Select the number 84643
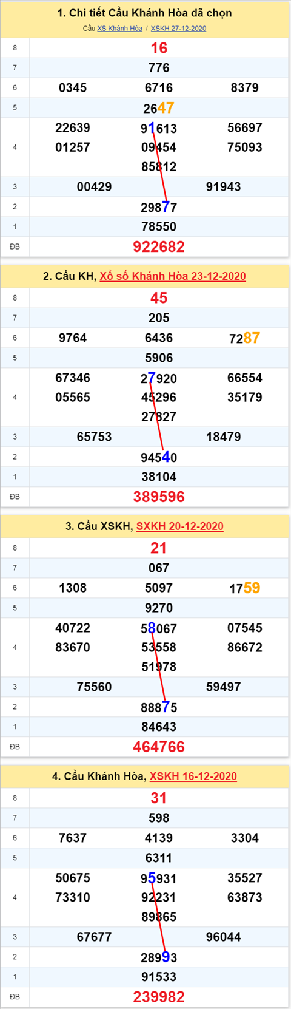Screen dimensions: 291x1009 (159, 727)
